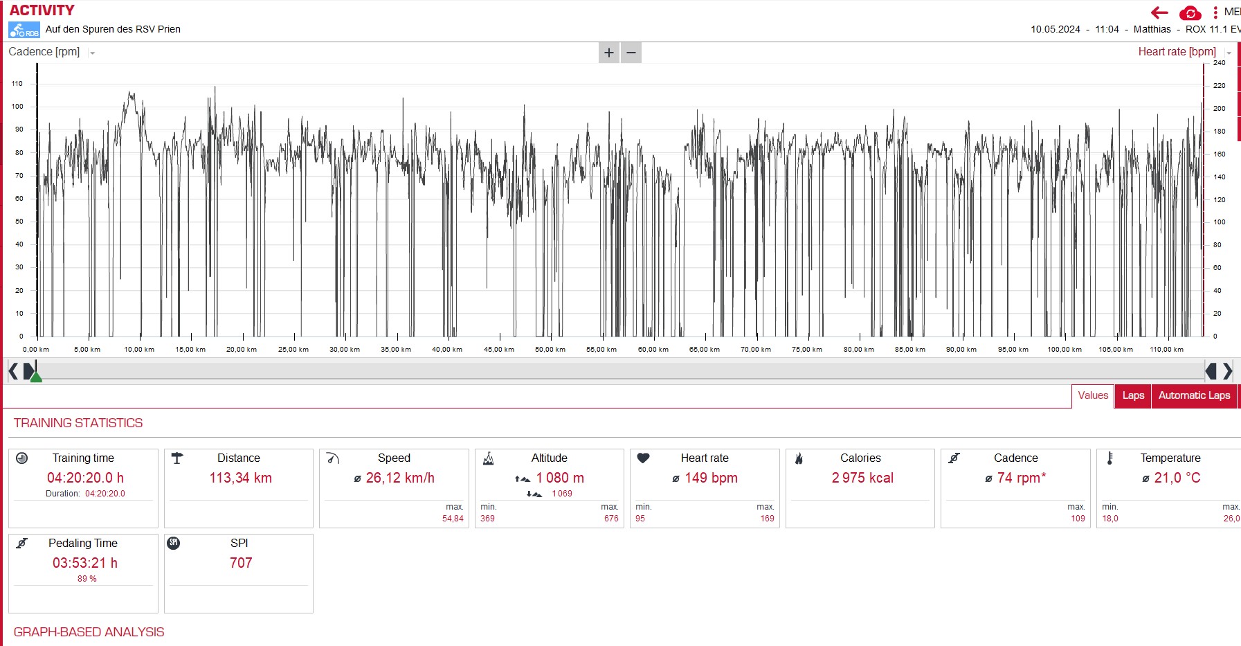This screenshot has width=1241, height=646.
Task: Select the Values tab
Action: (x=1093, y=395)
